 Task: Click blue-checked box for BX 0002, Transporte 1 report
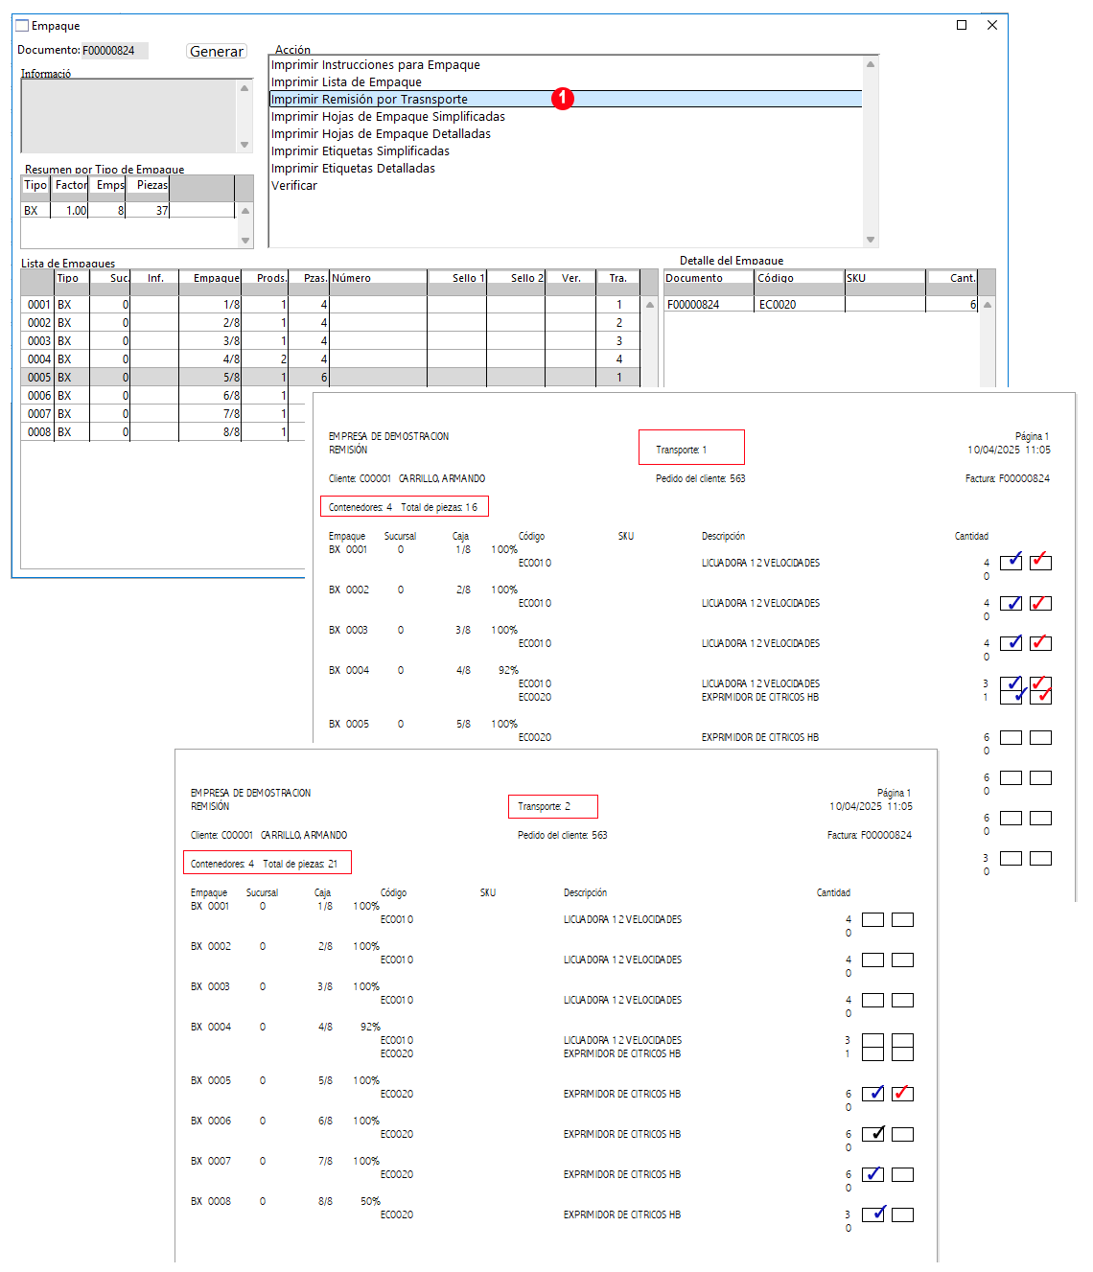coord(1011,603)
